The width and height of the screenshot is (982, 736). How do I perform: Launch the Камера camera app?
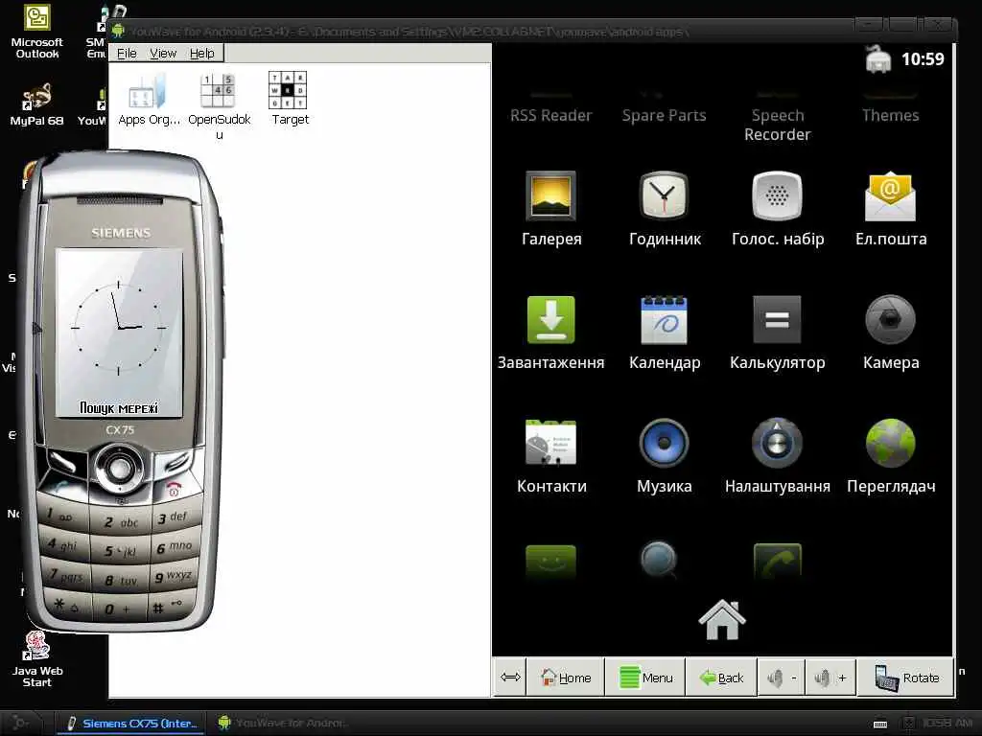(891, 333)
